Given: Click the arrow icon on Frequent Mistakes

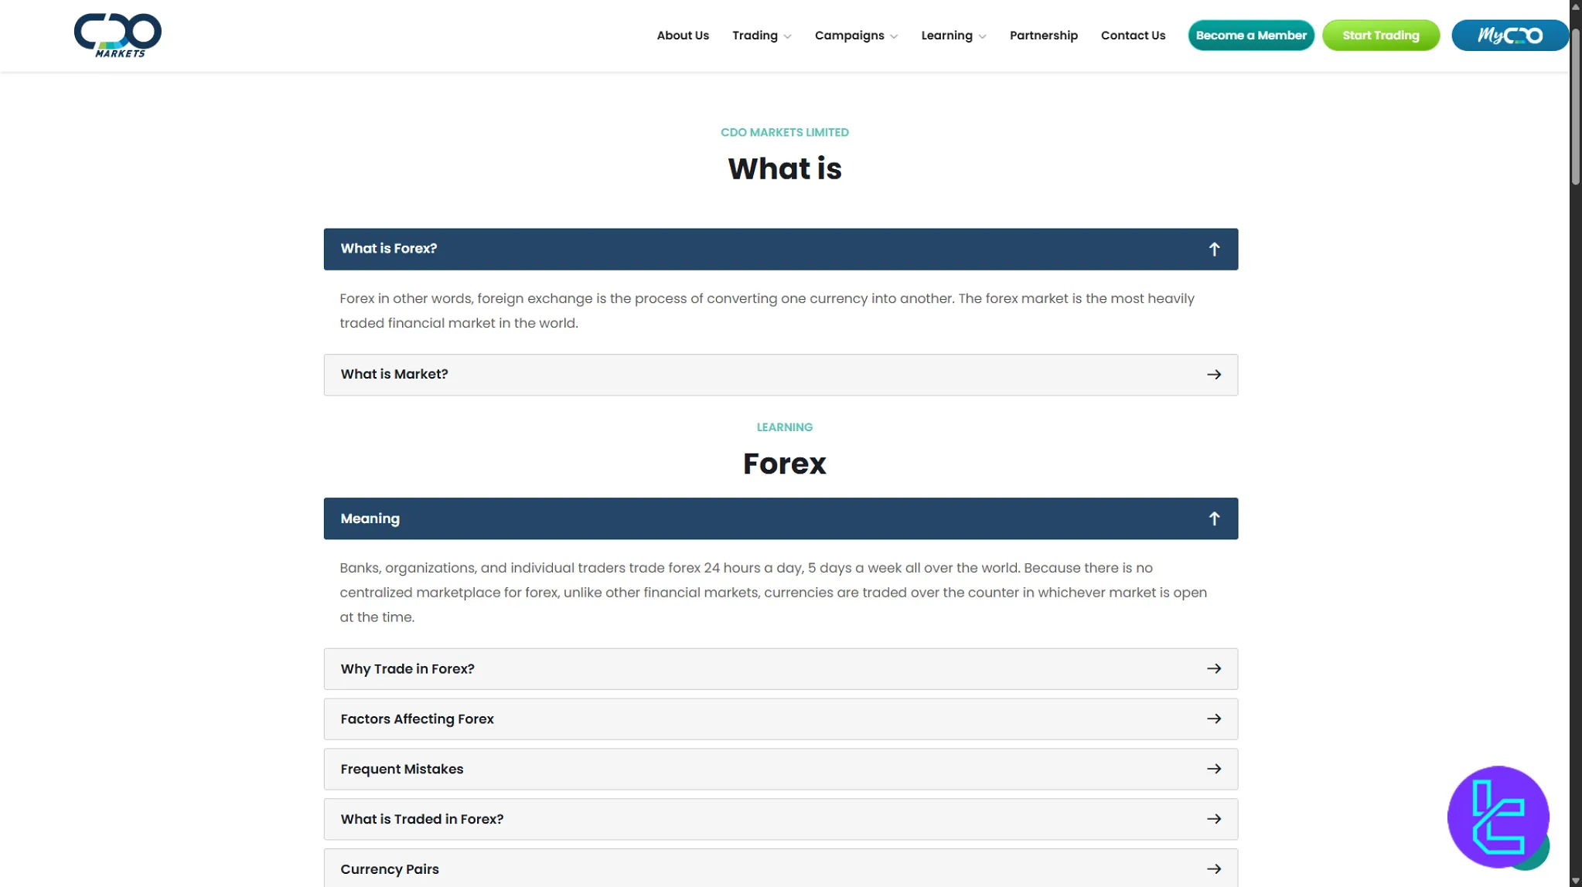Looking at the screenshot, I should pyautogui.click(x=1214, y=769).
